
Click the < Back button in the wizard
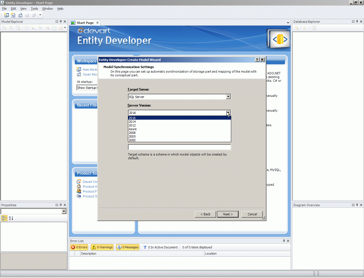205,214
